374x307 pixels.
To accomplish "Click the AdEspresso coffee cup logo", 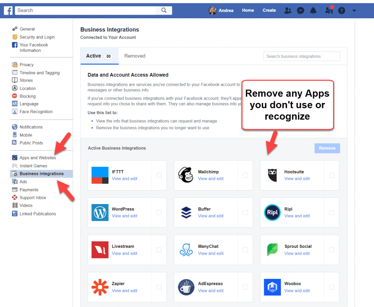I will click(x=186, y=287).
